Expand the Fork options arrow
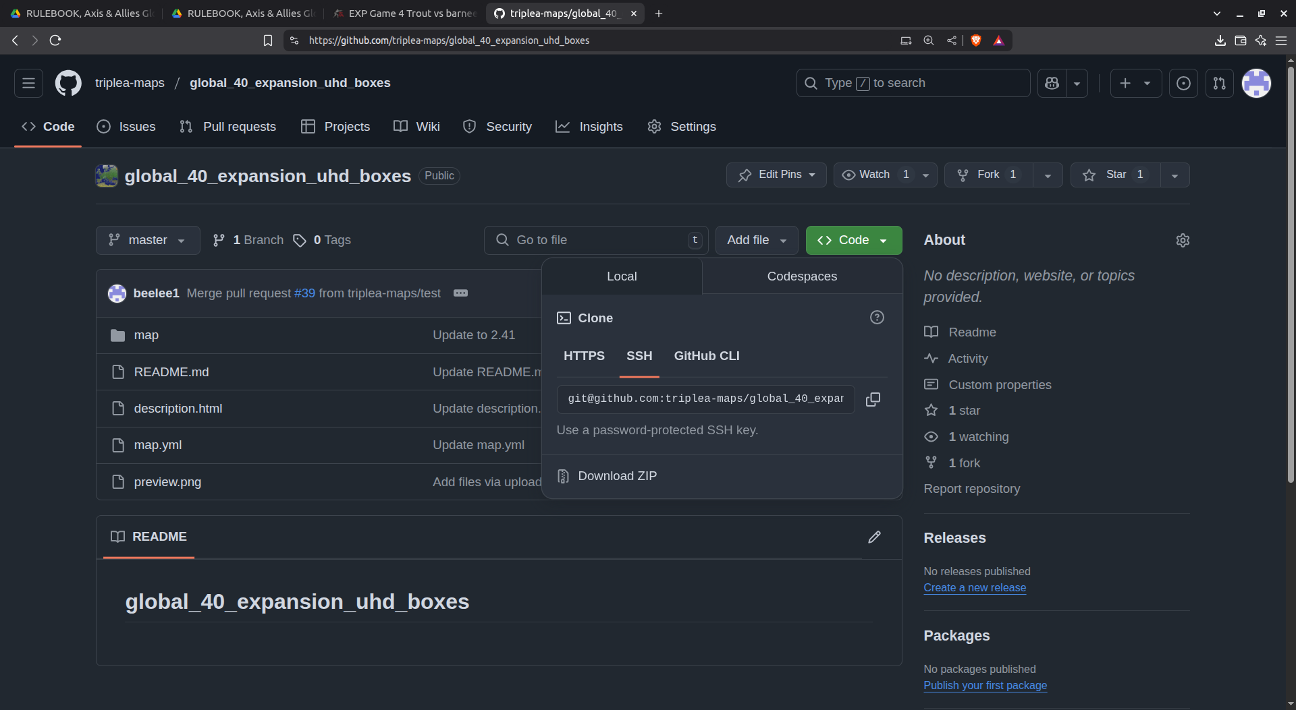1296x710 pixels. pos(1048,175)
